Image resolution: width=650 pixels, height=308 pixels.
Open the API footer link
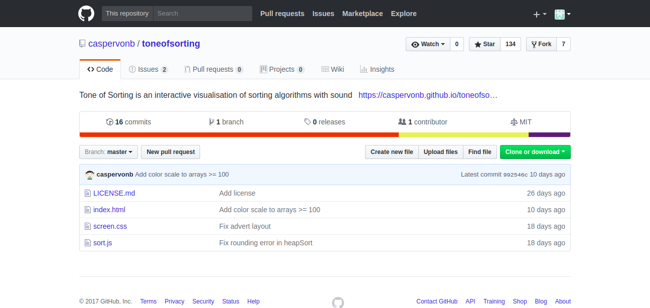pos(470,301)
